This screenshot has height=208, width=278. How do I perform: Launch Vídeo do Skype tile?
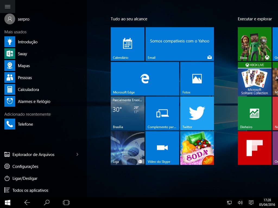[x=162, y=148]
